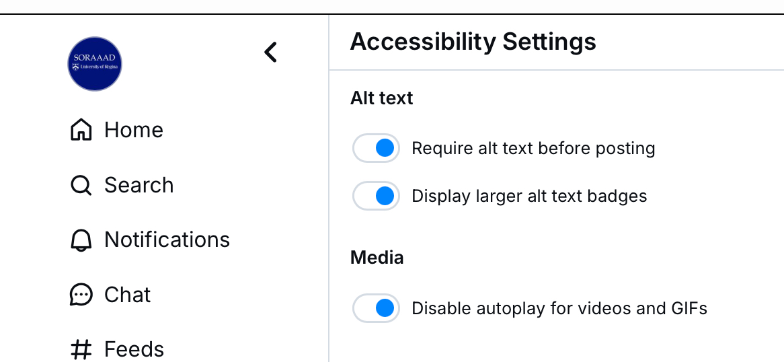This screenshot has height=362, width=784.
Task: Collapse sidebar with the back chevron
Action: coord(270,52)
